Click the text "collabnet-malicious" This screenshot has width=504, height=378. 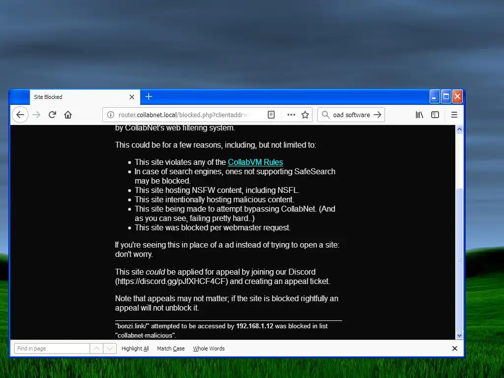146,335
